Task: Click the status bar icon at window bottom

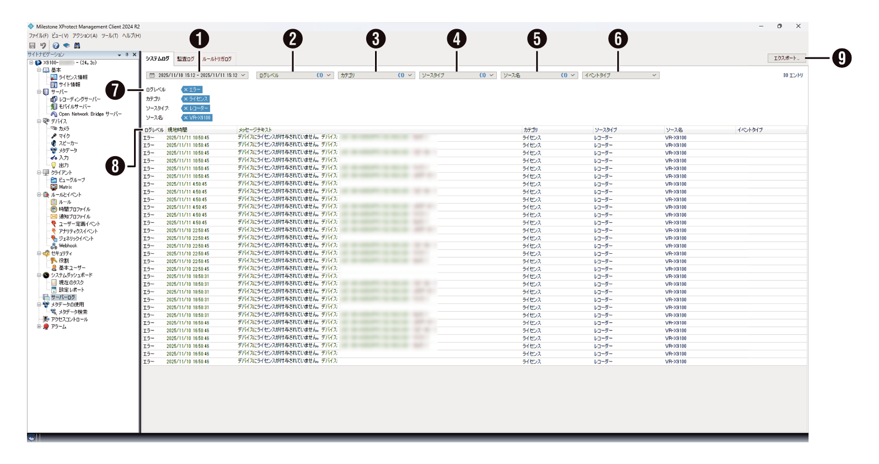Action: 31,438
